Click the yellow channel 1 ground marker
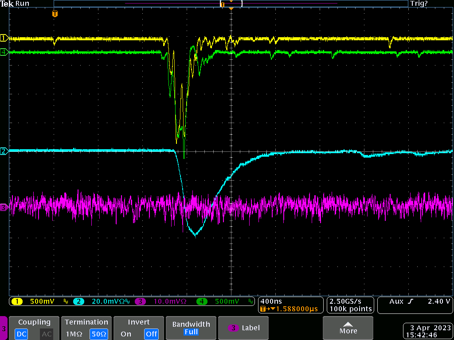The height and width of the screenshot is (340, 454). [x=4, y=38]
